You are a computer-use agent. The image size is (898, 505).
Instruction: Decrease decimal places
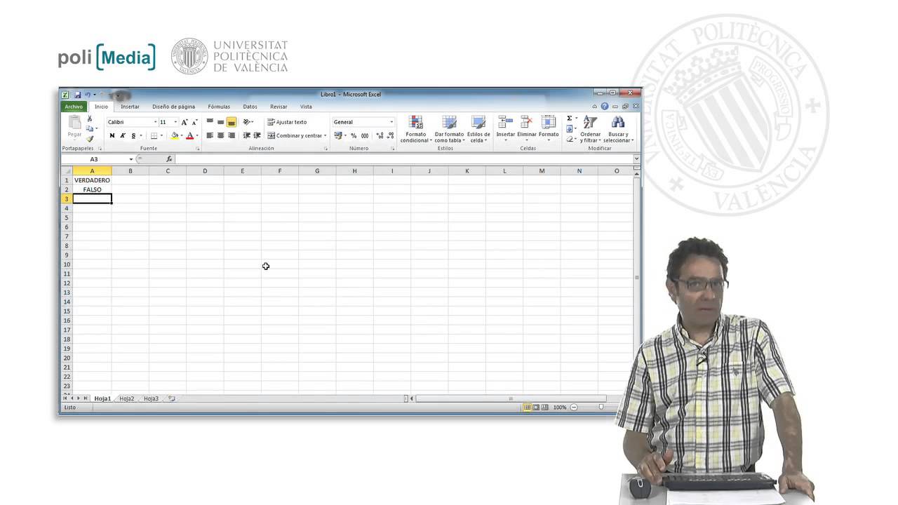(390, 135)
